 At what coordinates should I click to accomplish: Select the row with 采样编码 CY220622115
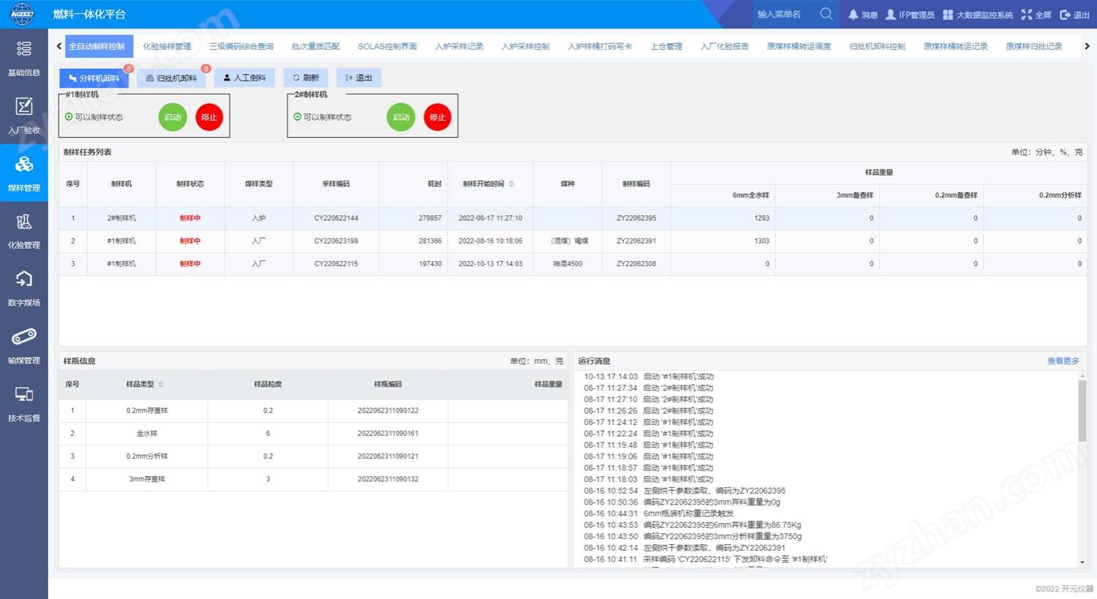tap(573, 263)
